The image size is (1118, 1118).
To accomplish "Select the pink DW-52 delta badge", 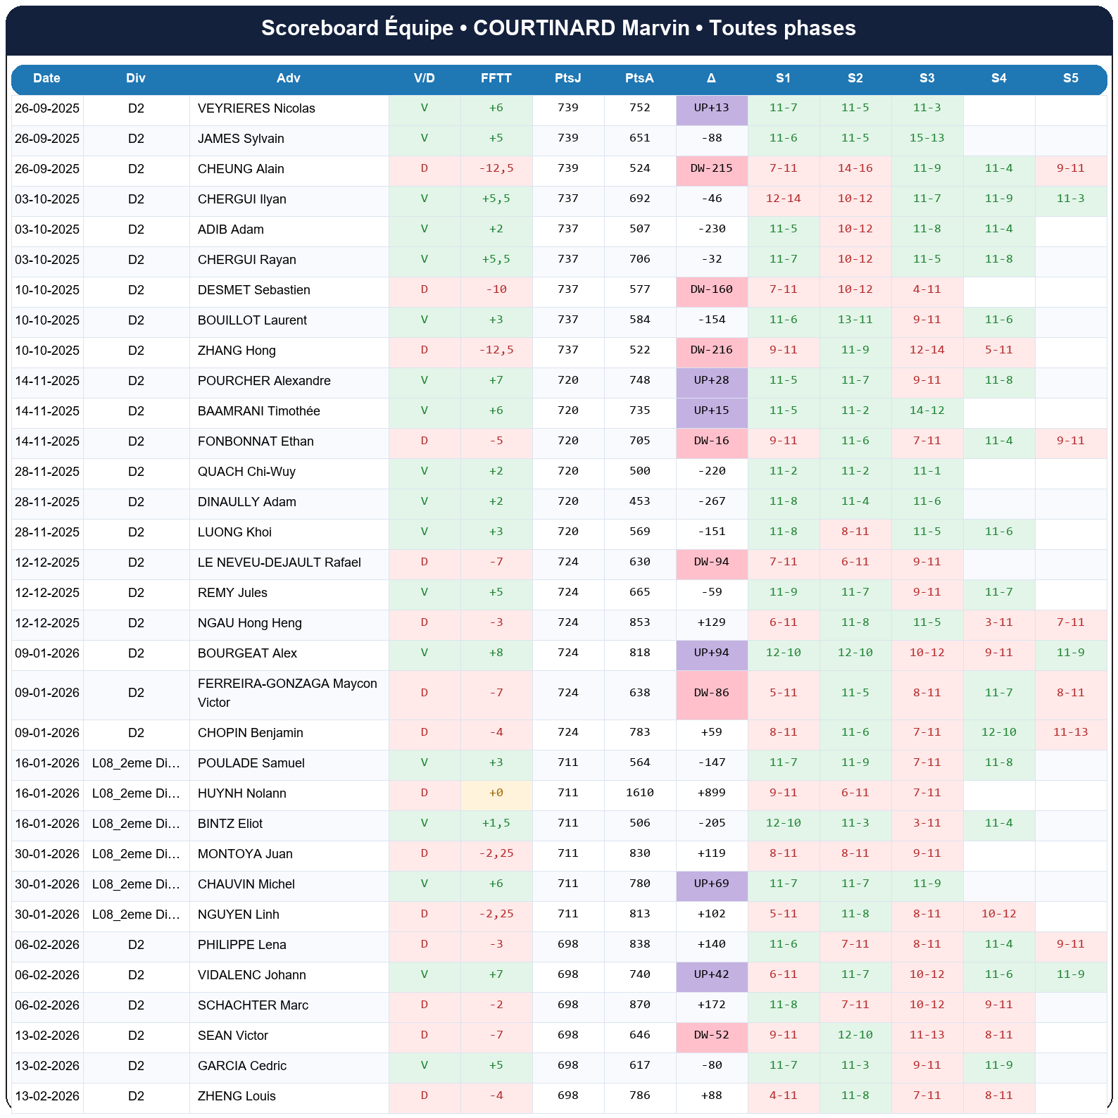I will click(x=711, y=1036).
